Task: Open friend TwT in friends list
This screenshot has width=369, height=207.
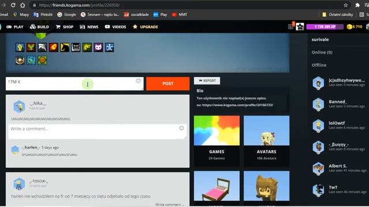Action: (339, 190)
